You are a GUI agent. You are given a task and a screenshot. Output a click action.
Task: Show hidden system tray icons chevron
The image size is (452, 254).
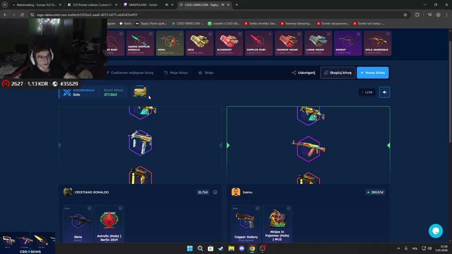coord(399,248)
